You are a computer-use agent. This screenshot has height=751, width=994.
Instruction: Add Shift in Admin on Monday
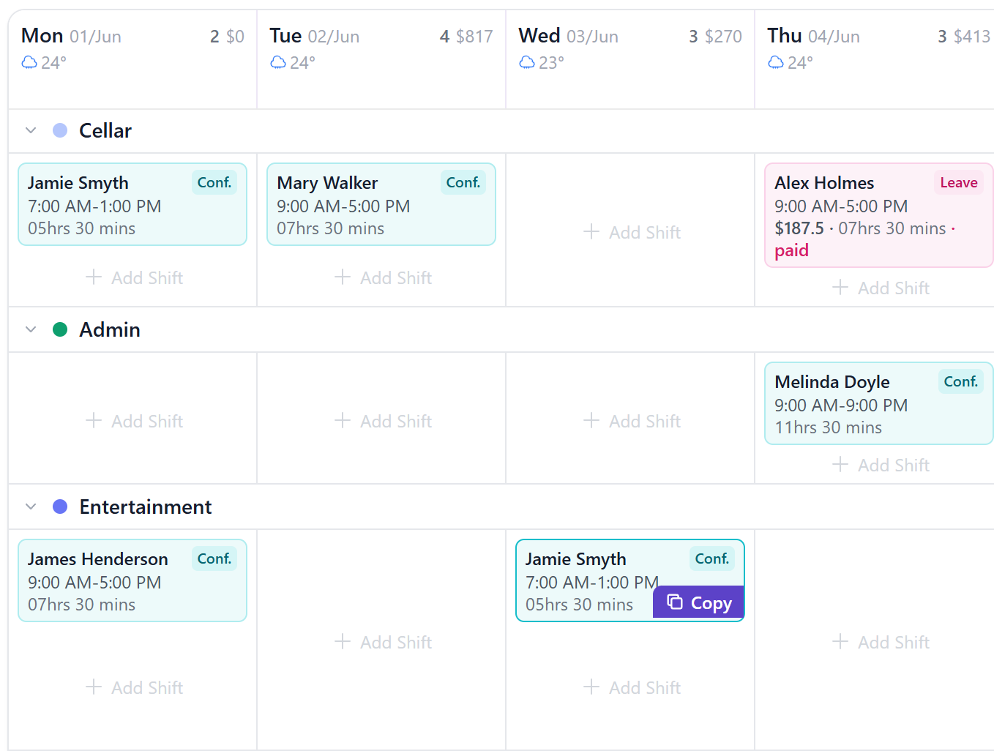point(135,421)
